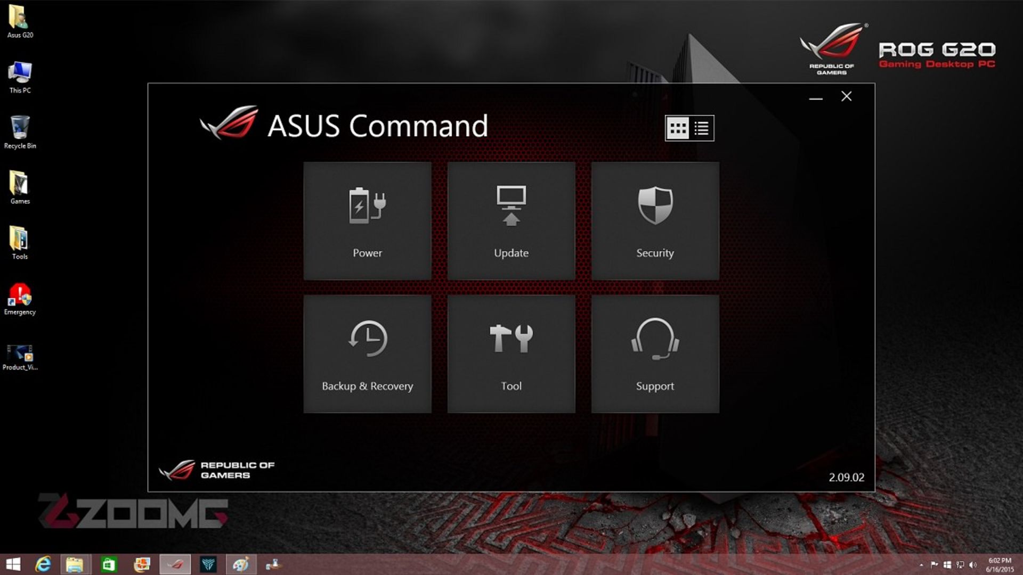Open the Action Center flag icon
This screenshot has height=575, width=1023.
[934, 565]
